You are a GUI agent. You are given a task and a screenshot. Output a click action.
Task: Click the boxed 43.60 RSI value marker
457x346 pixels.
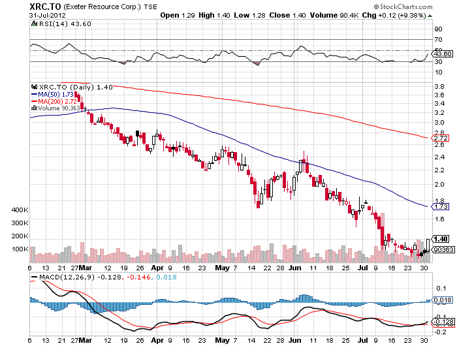[443, 54]
